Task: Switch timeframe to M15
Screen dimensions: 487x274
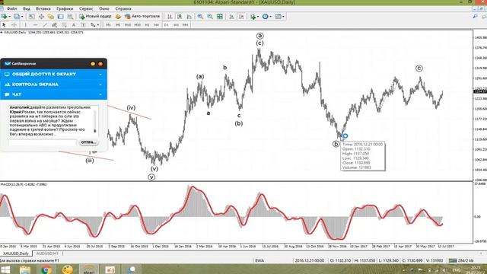Action: (127, 25)
